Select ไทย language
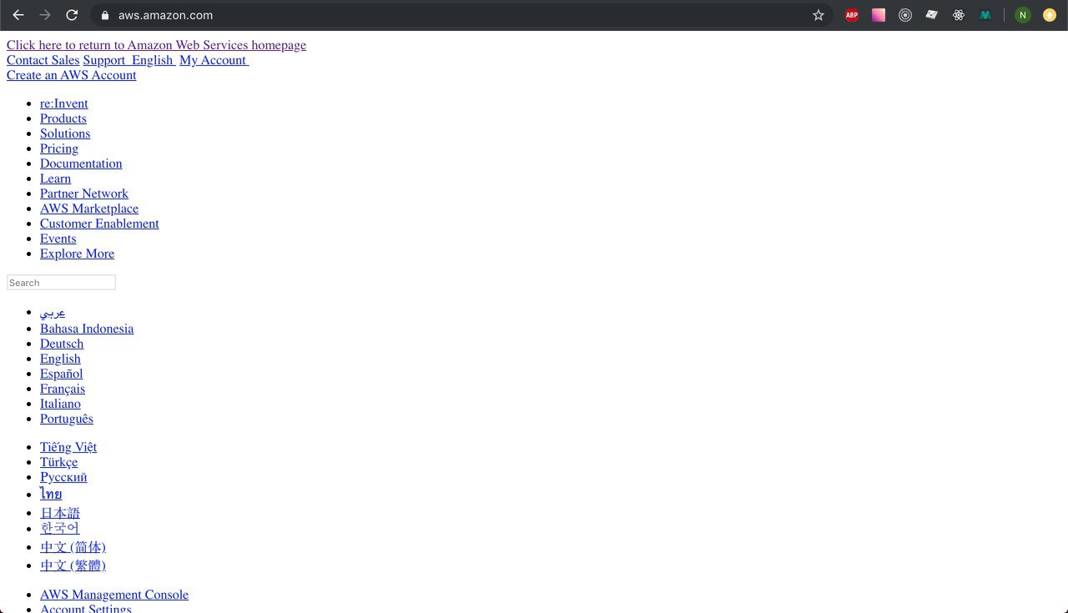The width and height of the screenshot is (1068, 613). 51,495
